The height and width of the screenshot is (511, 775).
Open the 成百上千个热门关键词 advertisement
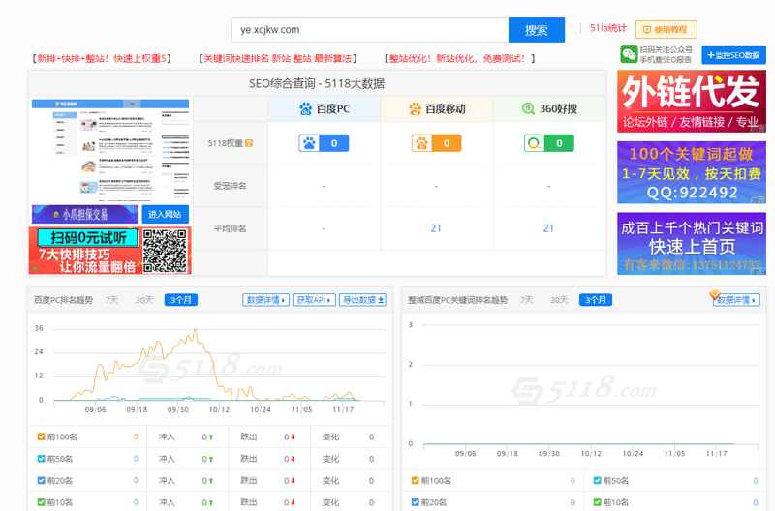click(x=692, y=244)
